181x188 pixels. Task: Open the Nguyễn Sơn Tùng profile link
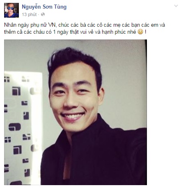(44, 7)
